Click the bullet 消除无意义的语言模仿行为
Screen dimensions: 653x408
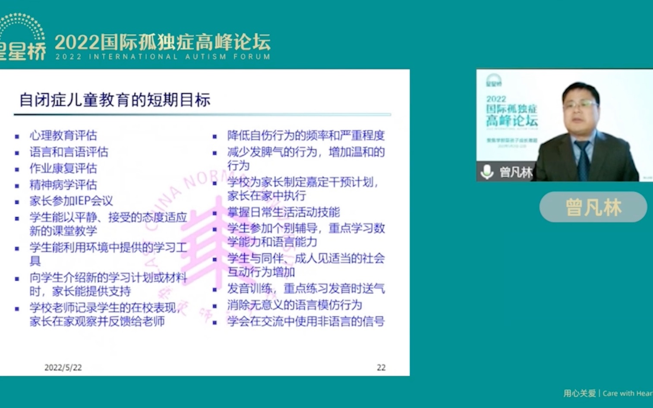[x=295, y=305]
